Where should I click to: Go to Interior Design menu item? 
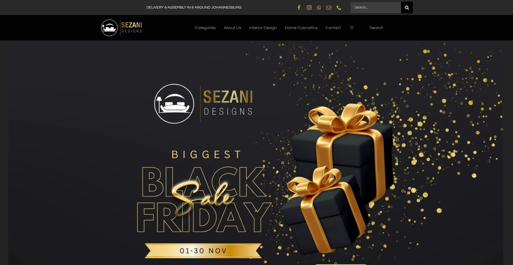pos(263,28)
